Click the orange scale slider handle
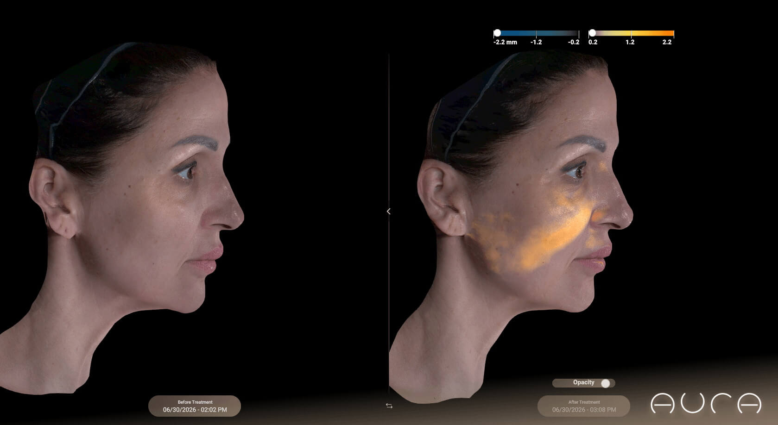Image resolution: width=778 pixels, height=425 pixels. (592, 33)
